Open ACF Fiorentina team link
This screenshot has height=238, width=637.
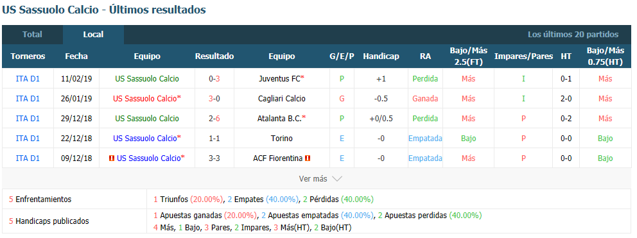pyautogui.click(x=277, y=158)
